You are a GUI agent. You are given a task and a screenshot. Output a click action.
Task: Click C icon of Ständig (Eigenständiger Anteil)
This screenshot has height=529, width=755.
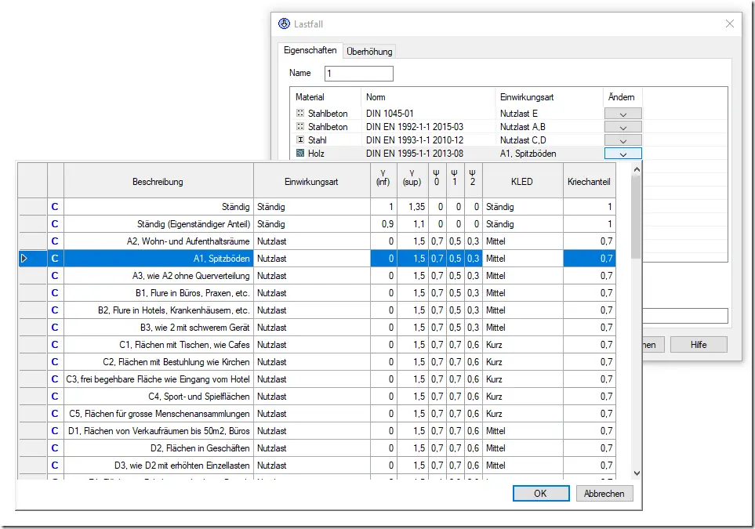coord(55,224)
